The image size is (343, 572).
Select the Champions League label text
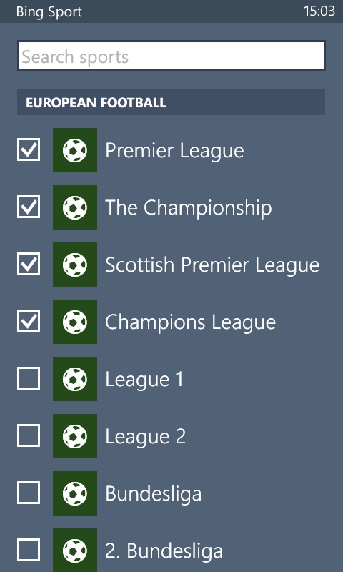(x=190, y=322)
